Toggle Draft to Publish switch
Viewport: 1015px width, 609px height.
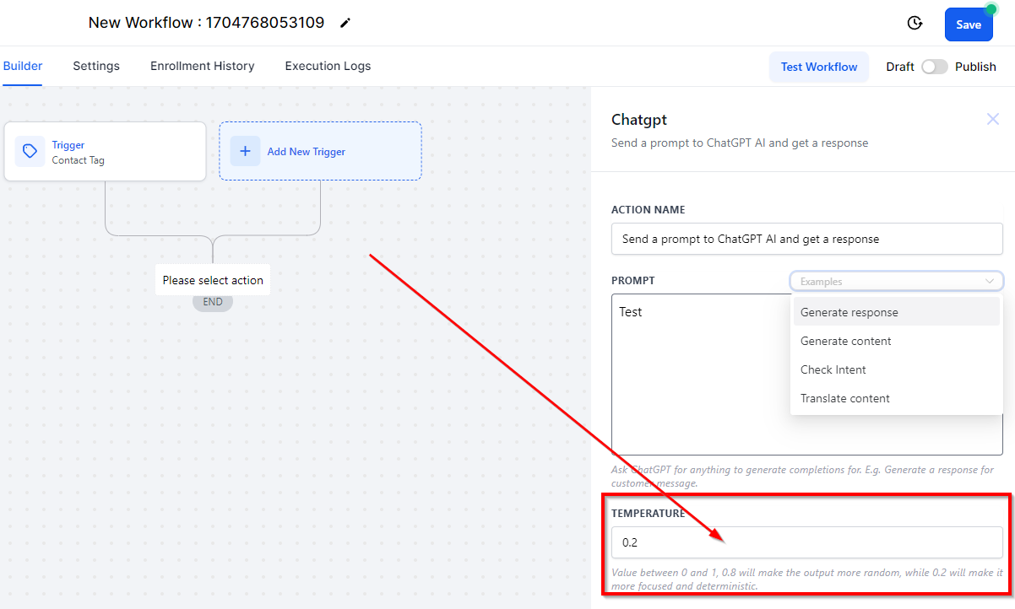coord(935,67)
